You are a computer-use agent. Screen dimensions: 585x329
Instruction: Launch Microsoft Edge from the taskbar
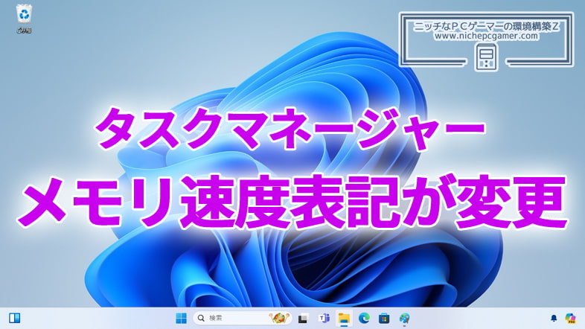364,318
